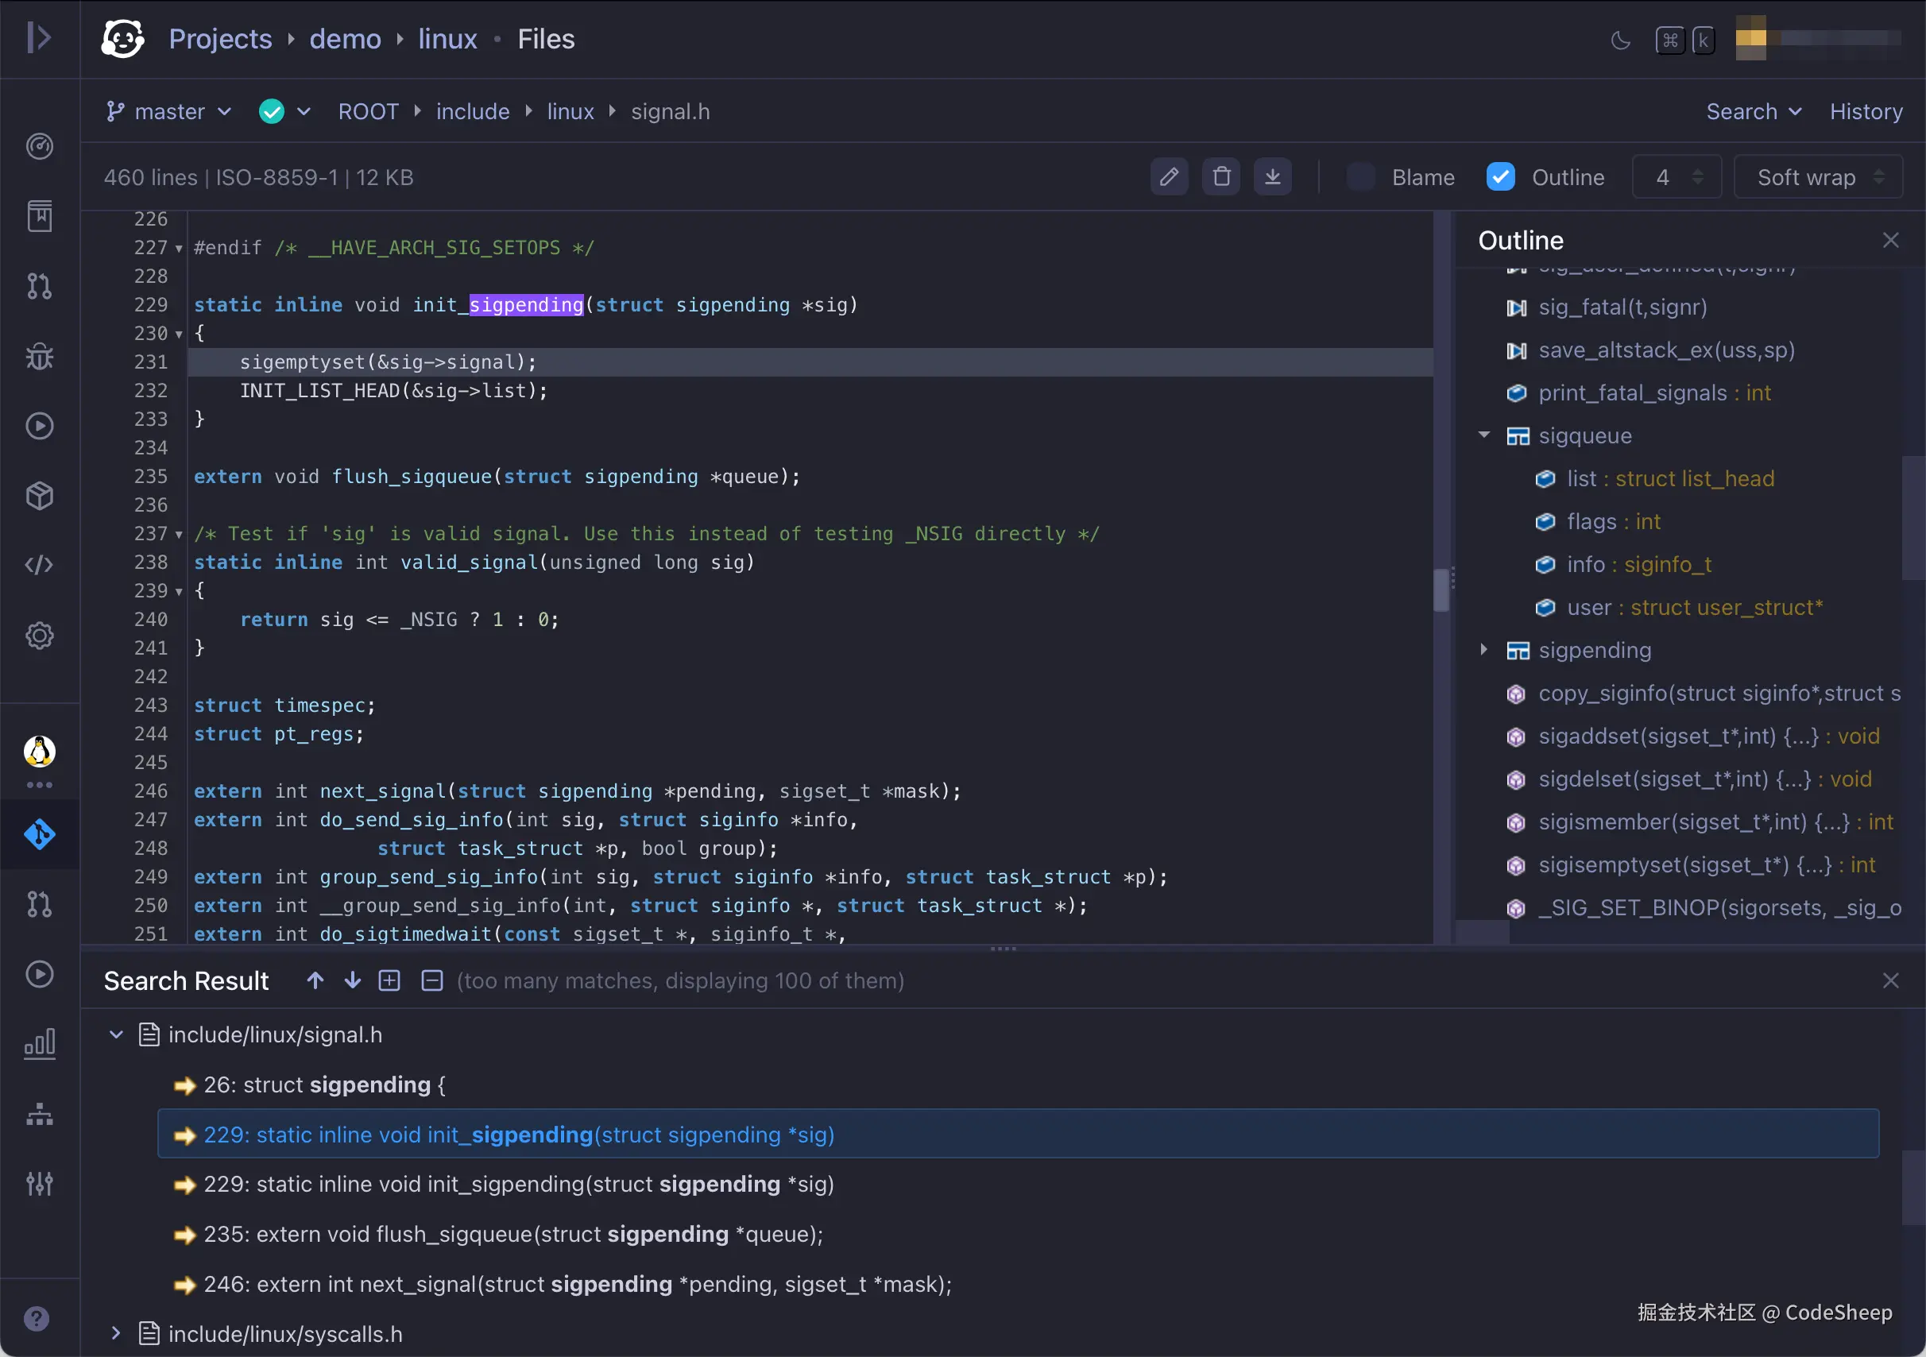Screen dimensions: 1926x1357
Task: Change the tab width stepper value
Action: click(1696, 177)
